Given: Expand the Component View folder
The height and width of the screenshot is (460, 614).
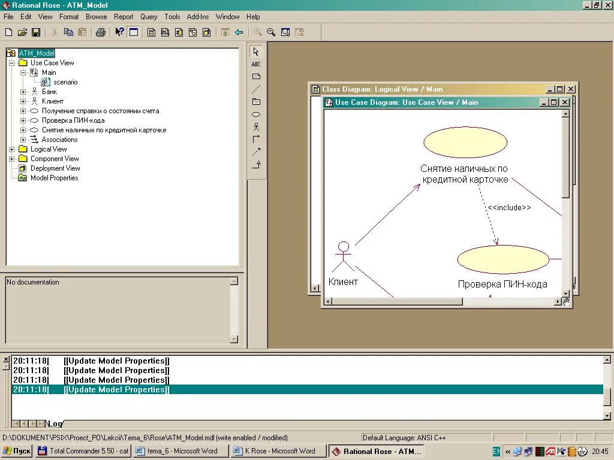Looking at the screenshot, I should click(12, 159).
